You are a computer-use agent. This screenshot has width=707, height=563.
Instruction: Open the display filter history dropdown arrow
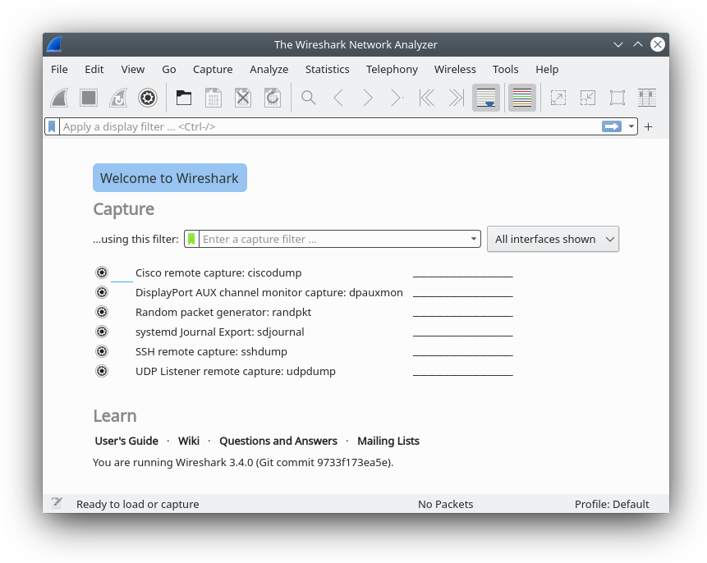tap(631, 126)
